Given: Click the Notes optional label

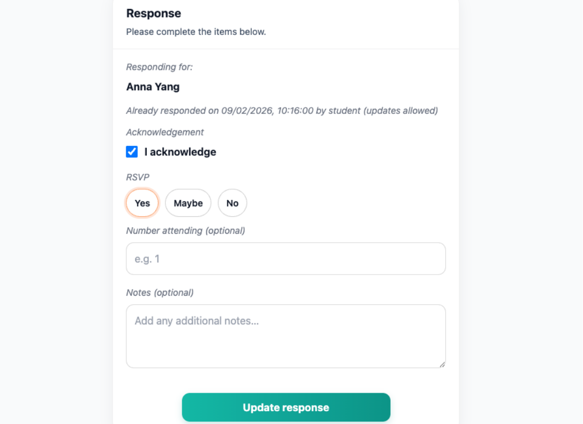Looking at the screenshot, I should coord(159,292).
